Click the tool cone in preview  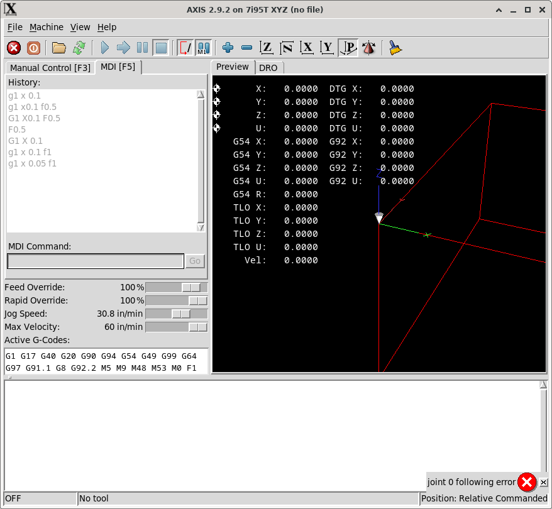click(x=379, y=218)
